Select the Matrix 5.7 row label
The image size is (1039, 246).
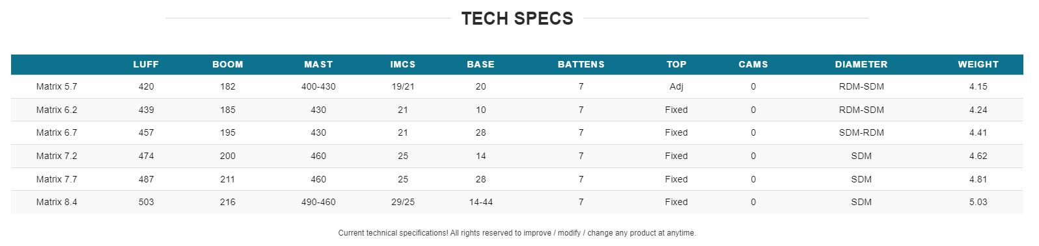(57, 86)
